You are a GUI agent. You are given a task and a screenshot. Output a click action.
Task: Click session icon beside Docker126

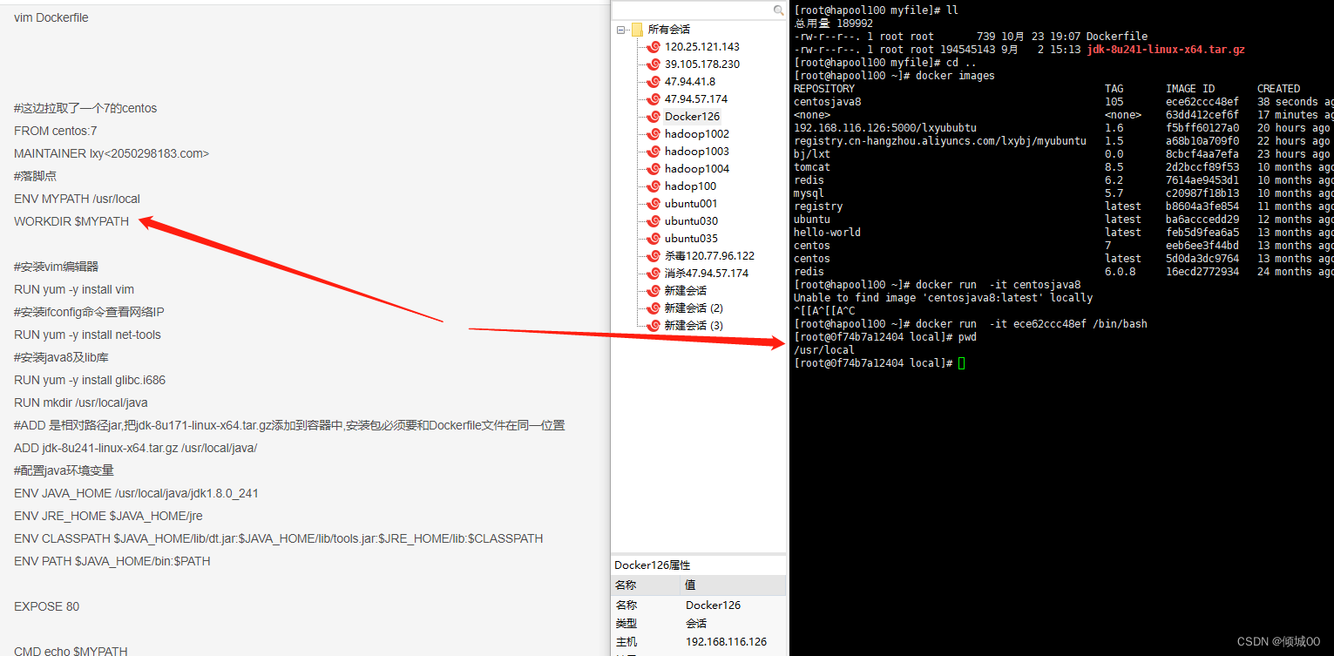pyautogui.click(x=653, y=117)
